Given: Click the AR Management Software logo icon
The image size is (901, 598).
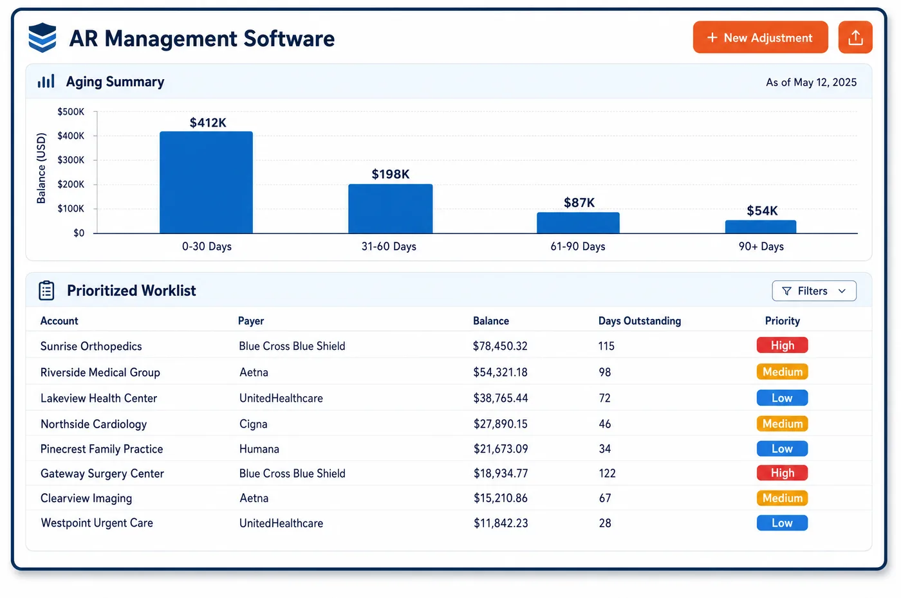Looking at the screenshot, I should click(x=42, y=38).
